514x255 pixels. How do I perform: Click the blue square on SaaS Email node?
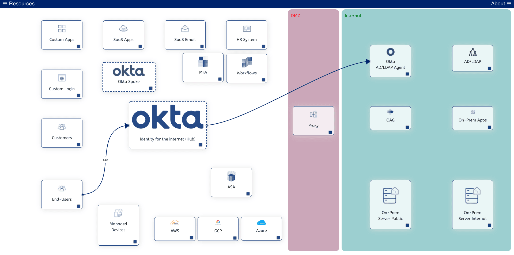tap(202, 46)
